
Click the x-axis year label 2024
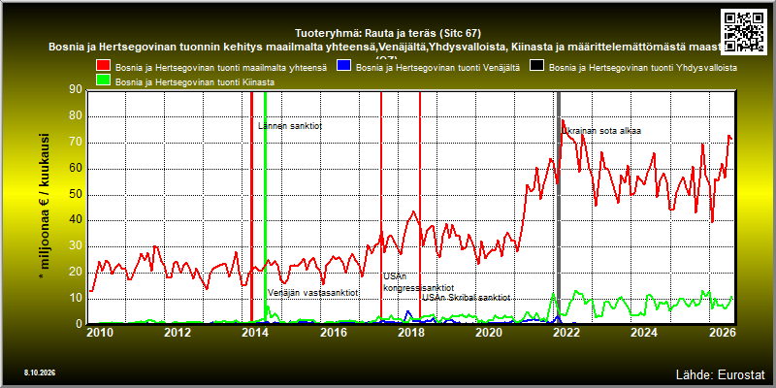(645, 332)
